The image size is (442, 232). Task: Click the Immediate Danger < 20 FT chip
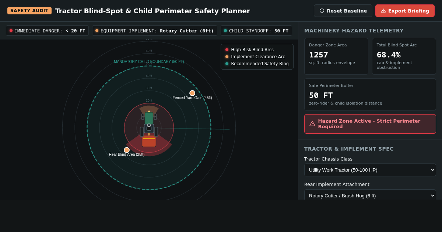coord(47,31)
